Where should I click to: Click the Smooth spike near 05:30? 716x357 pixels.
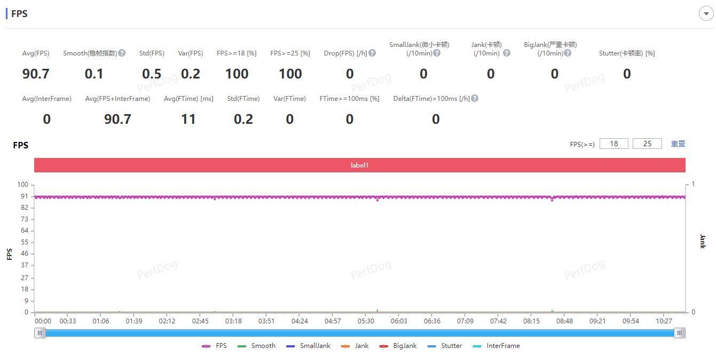pyautogui.click(x=377, y=311)
